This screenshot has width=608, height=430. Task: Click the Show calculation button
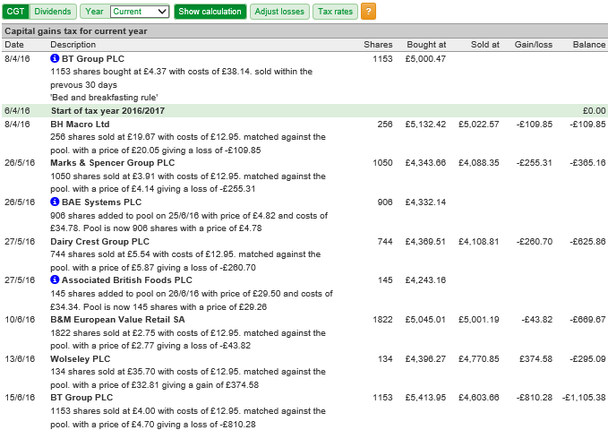click(x=210, y=12)
